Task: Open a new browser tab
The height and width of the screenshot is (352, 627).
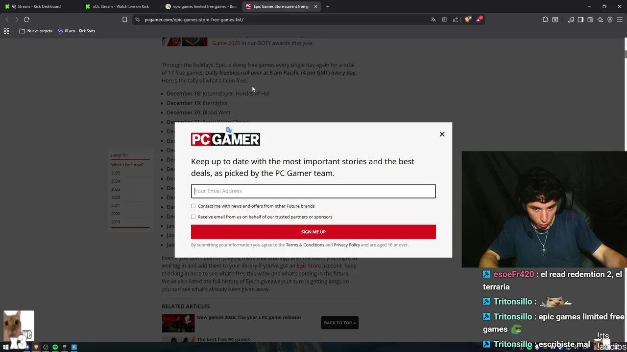Action: click(328, 6)
